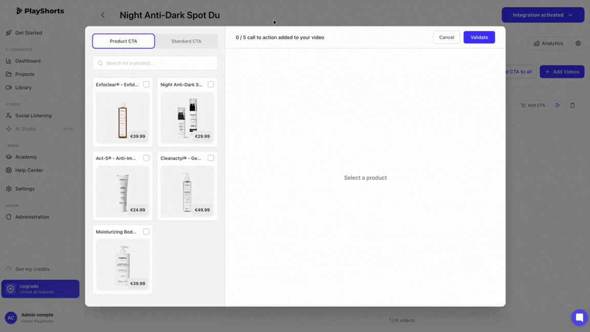Open project settings gear near Analytics

tap(578, 43)
